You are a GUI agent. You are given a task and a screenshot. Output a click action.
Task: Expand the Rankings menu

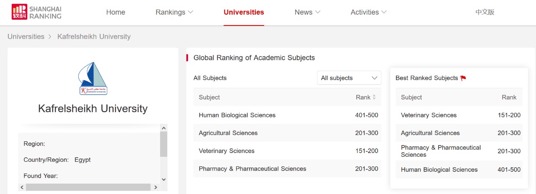pos(174,12)
